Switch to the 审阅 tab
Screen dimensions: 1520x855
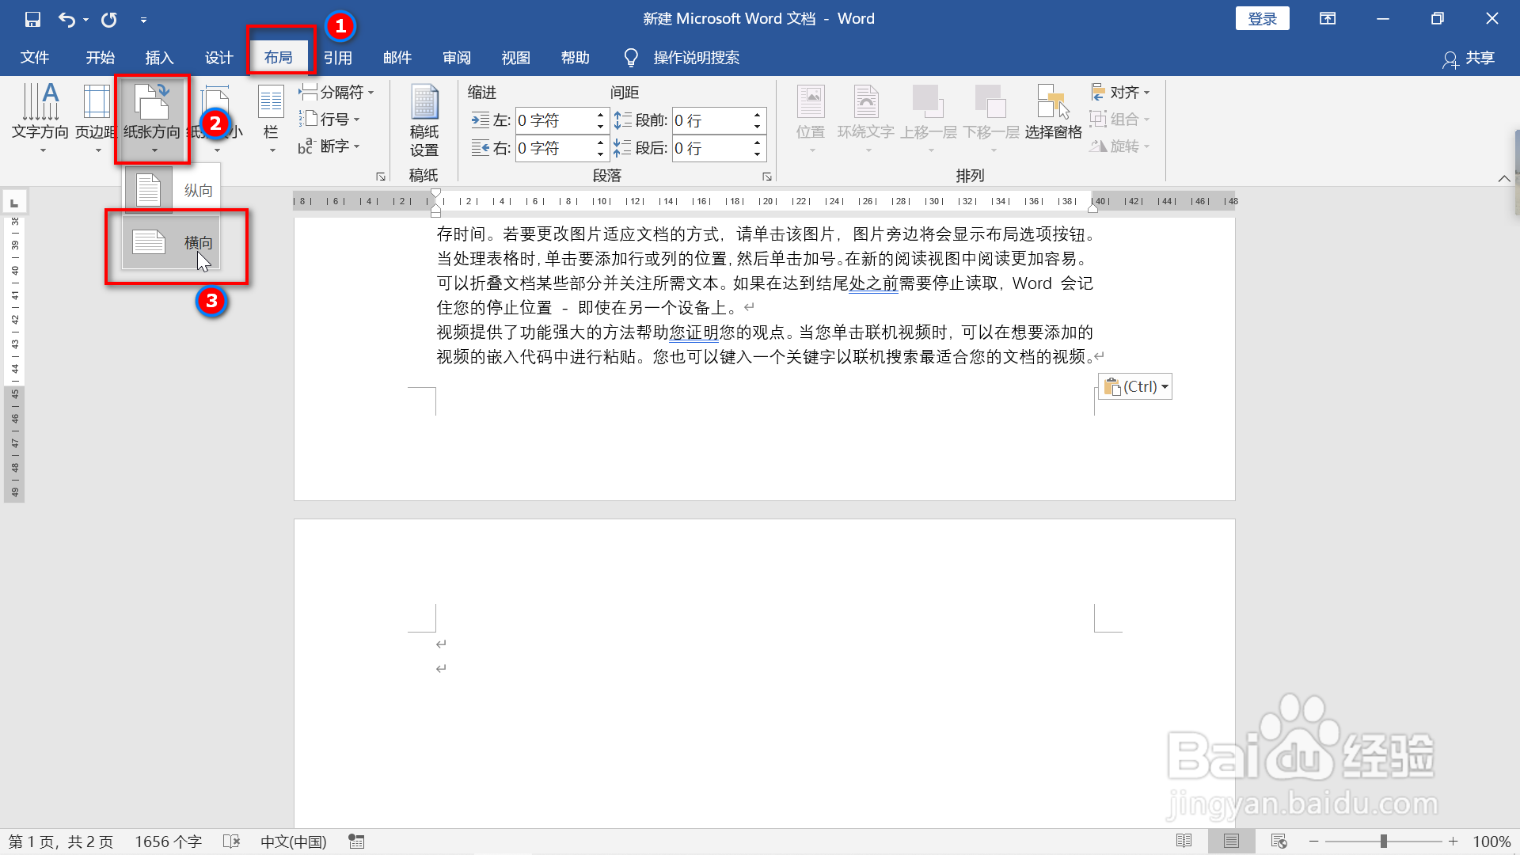[x=457, y=57]
